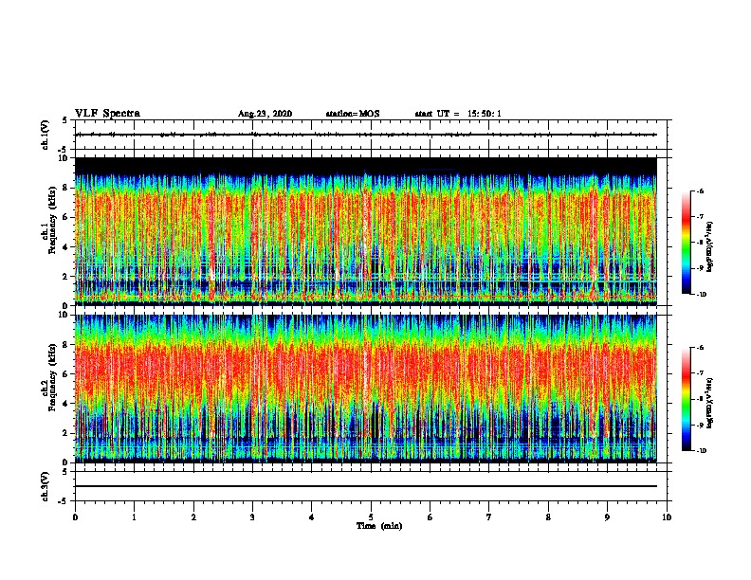Viewport: 751px width, 580px height.
Task: Click the '4' kHz tick of the ch.2 spectrogram
Action: point(66,404)
